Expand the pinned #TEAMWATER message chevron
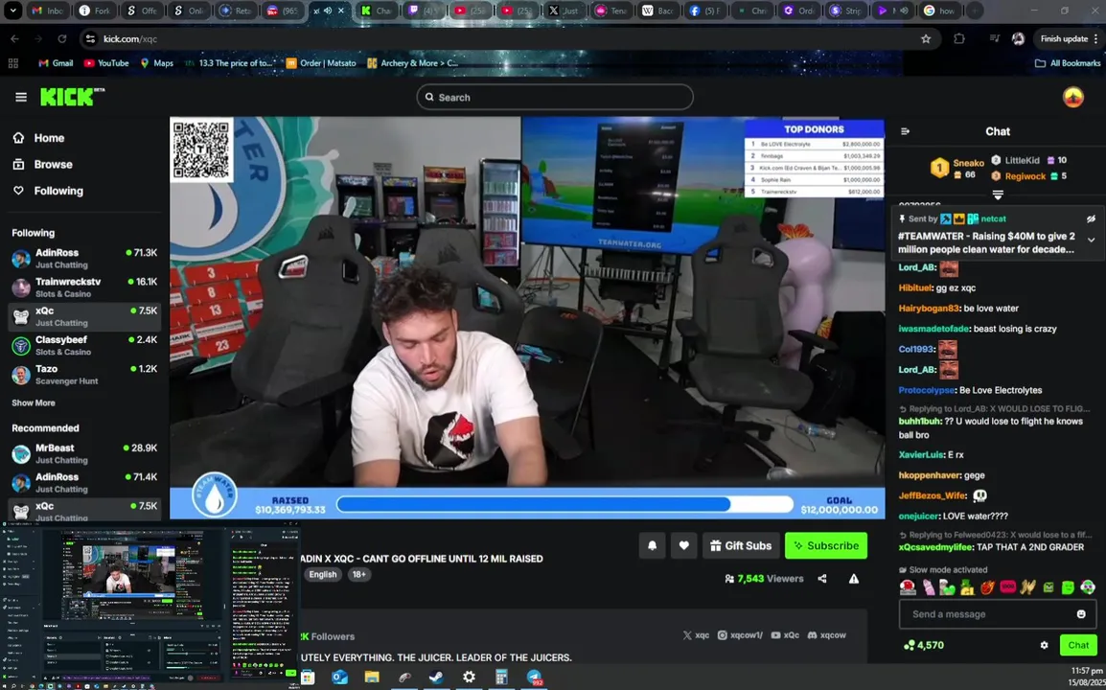Viewport: 1106px width, 690px height. pos(1091,240)
